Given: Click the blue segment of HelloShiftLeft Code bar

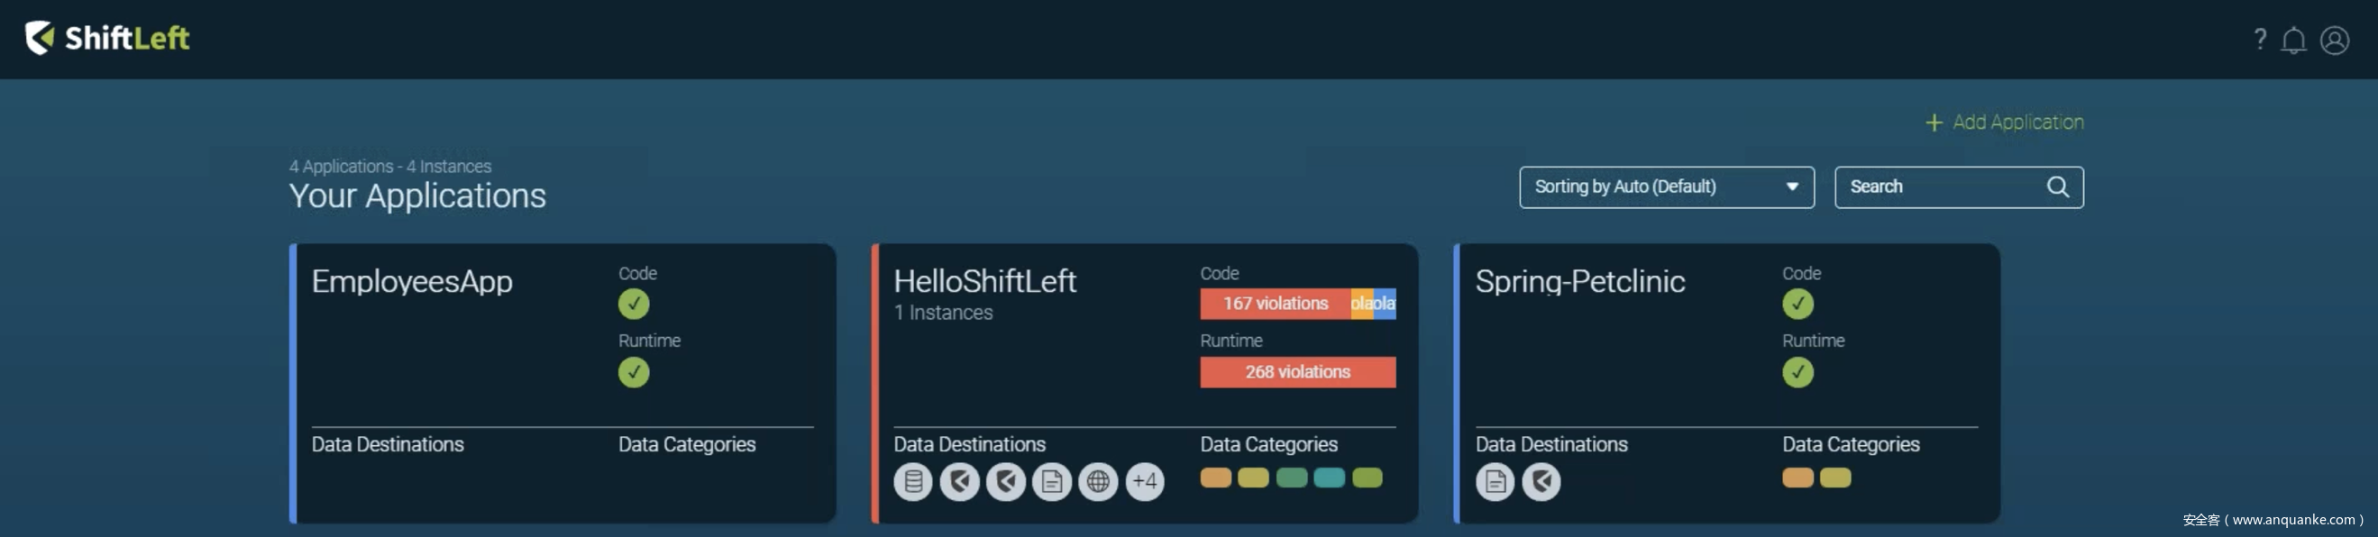Looking at the screenshot, I should coord(1385,304).
